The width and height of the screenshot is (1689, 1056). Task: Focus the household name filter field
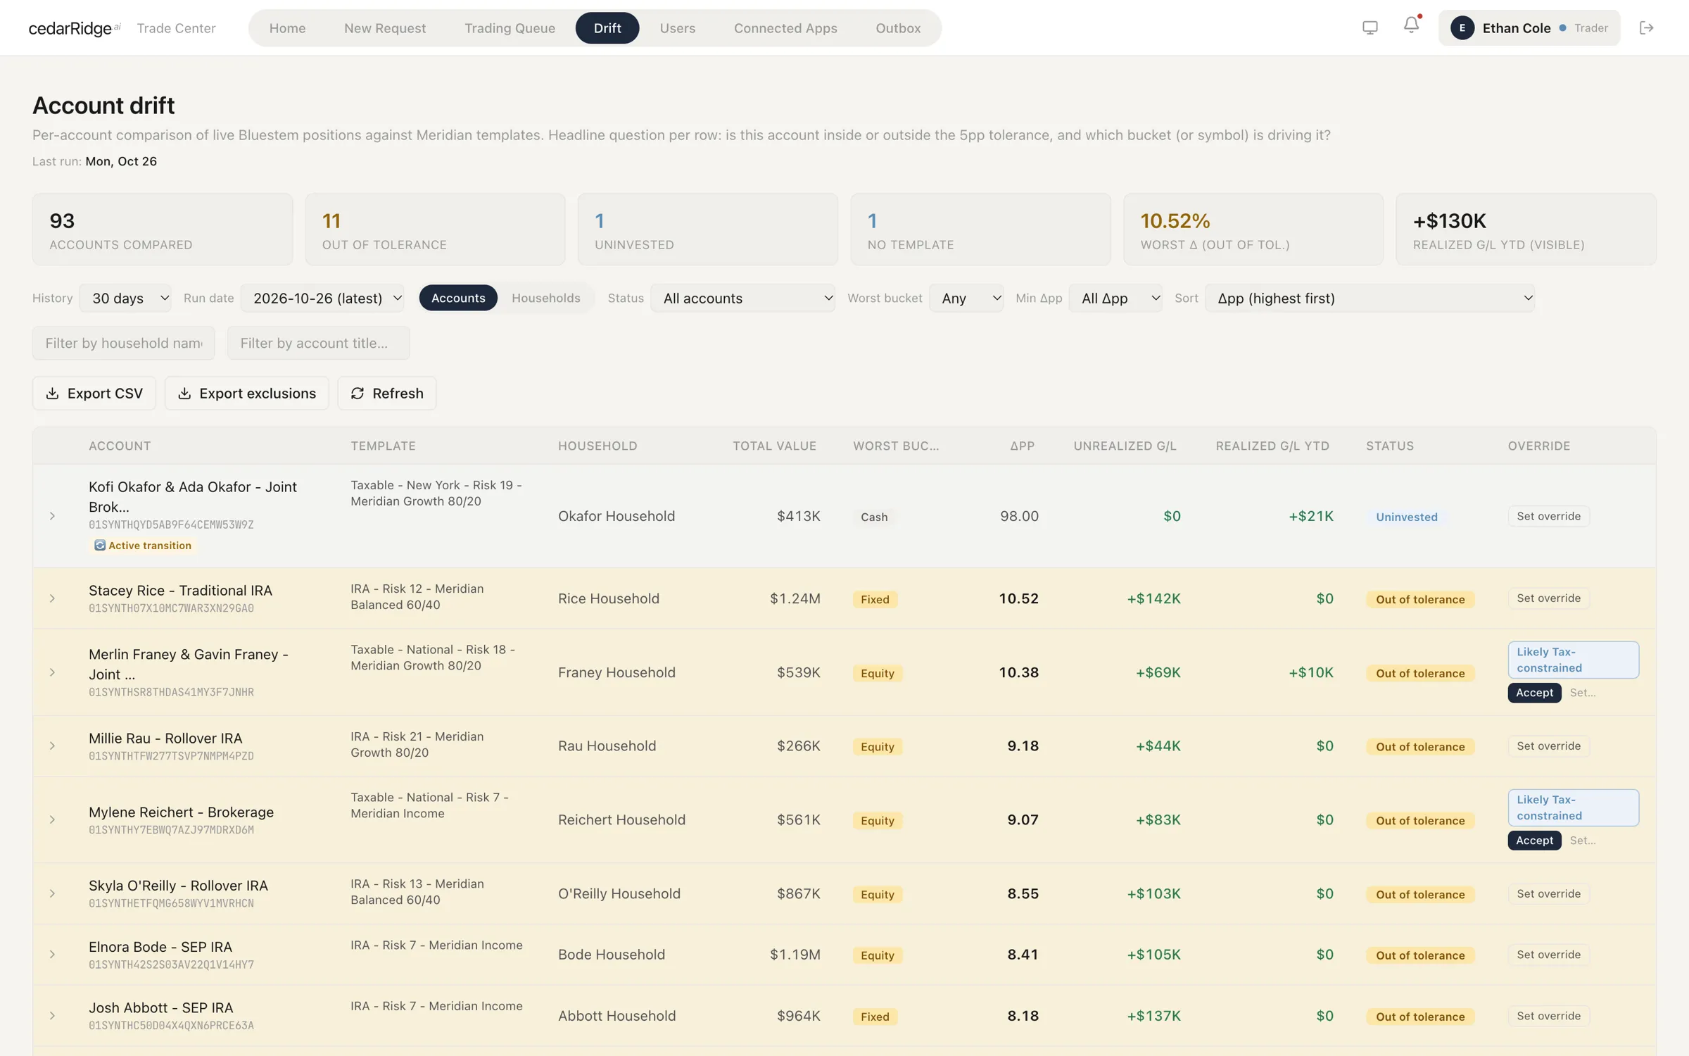(123, 343)
